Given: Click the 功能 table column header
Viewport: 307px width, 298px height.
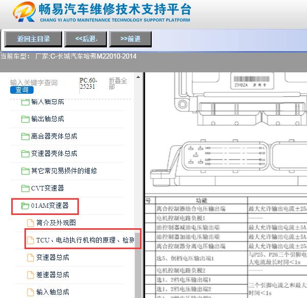Looking at the screenshot, I should 202,200.
